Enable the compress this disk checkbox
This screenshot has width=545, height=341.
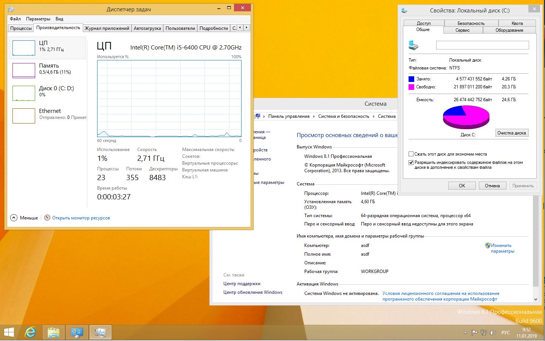411,154
